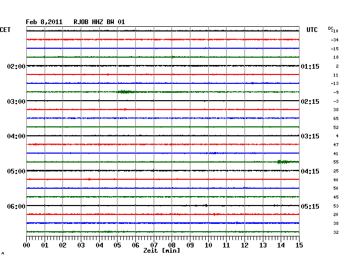This screenshot has width=341, height=259.
Task: Select the "DC" column header
Action: point(331,28)
